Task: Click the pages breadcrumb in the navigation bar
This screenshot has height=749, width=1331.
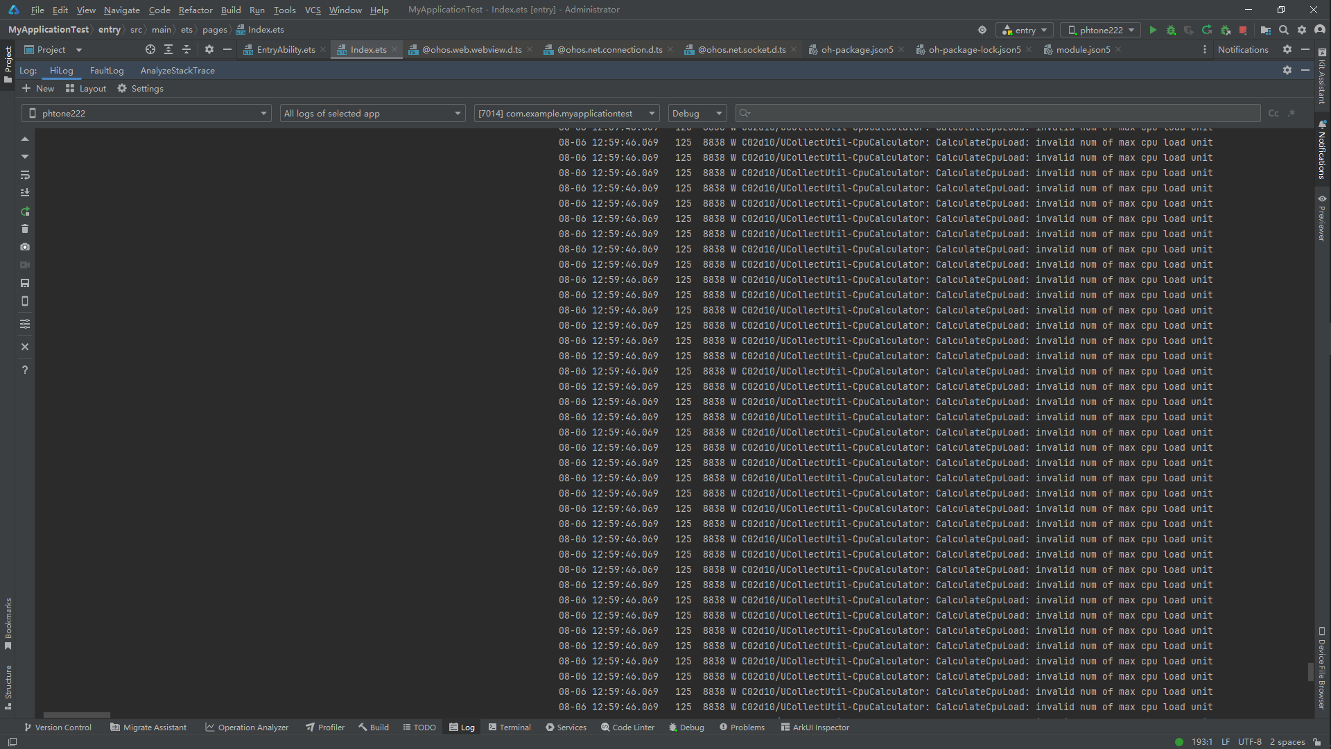Action: click(x=215, y=30)
